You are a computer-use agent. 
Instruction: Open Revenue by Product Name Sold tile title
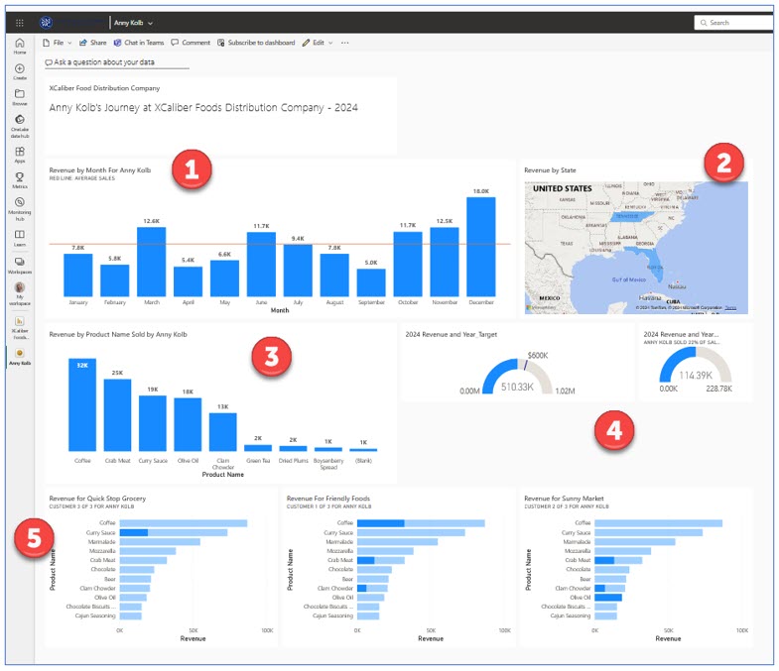click(118, 334)
